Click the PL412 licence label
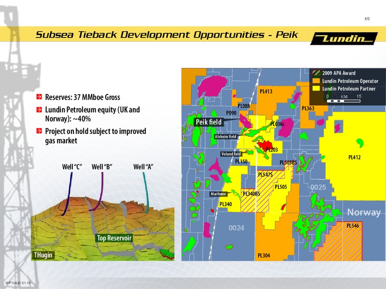This screenshot has width=386, height=289. [x=355, y=158]
